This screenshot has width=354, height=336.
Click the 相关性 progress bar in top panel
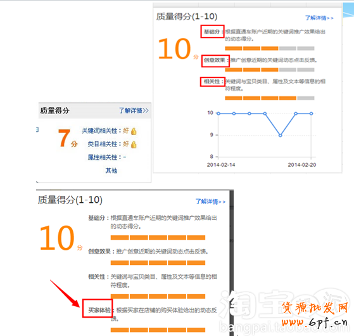(x=270, y=98)
